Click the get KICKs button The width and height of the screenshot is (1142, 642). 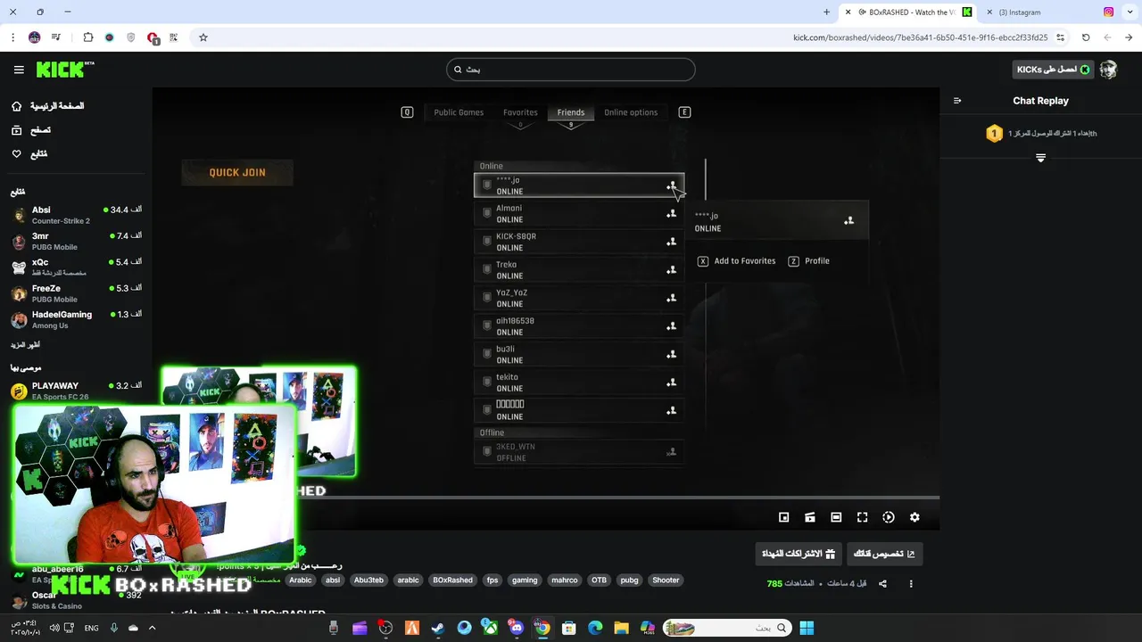point(1054,70)
